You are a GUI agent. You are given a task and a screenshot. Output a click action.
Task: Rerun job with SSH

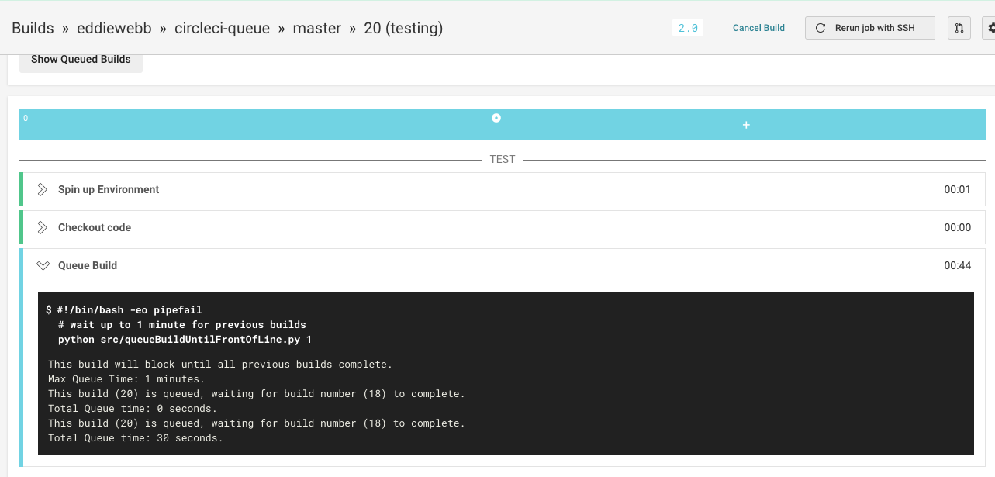coord(869,28)
